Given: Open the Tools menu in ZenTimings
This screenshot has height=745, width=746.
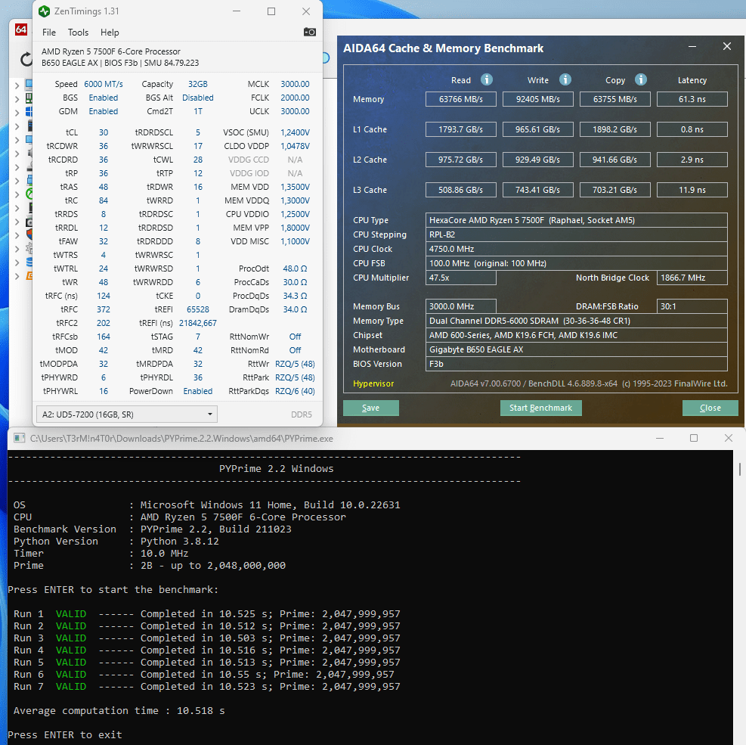Looking at the screenshot, I should coord(78,33).
